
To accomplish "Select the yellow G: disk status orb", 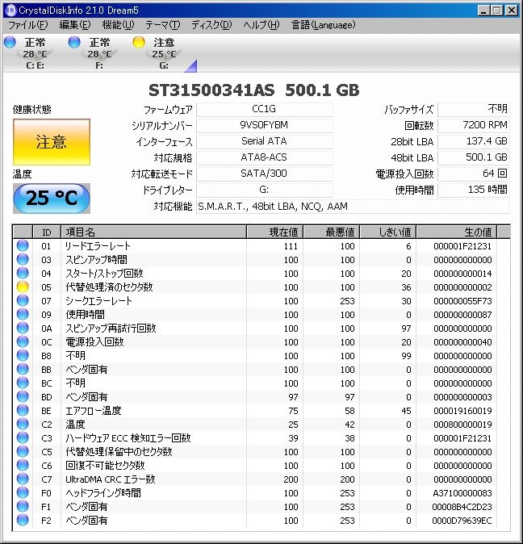I will (139, 42).
